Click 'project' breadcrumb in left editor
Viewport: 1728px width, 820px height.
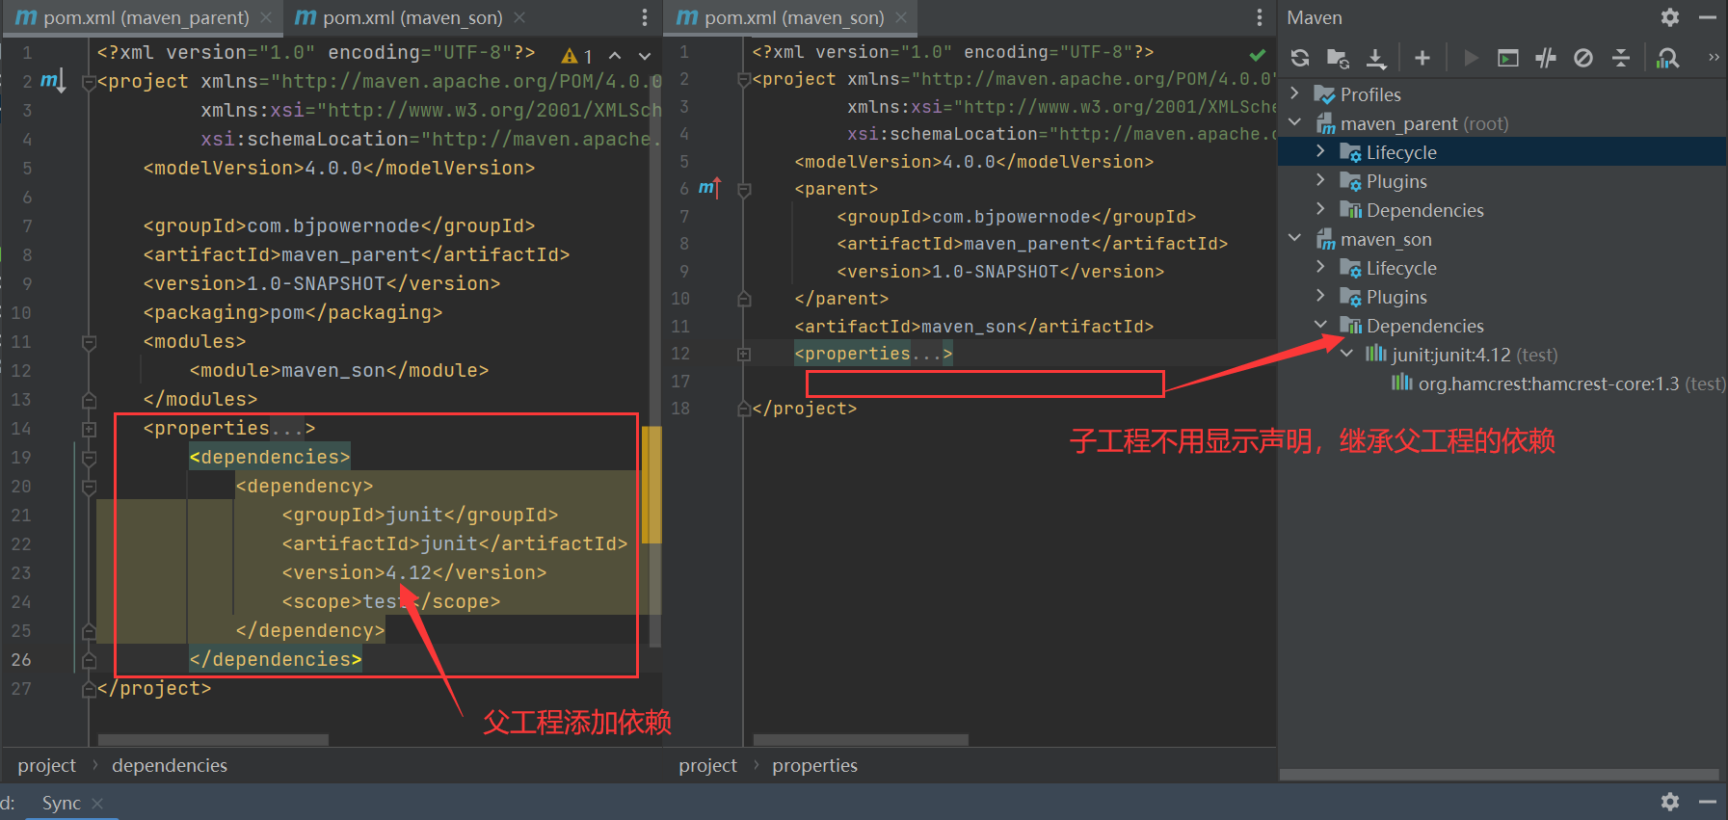pyautogui.click(x=46, y=765)
